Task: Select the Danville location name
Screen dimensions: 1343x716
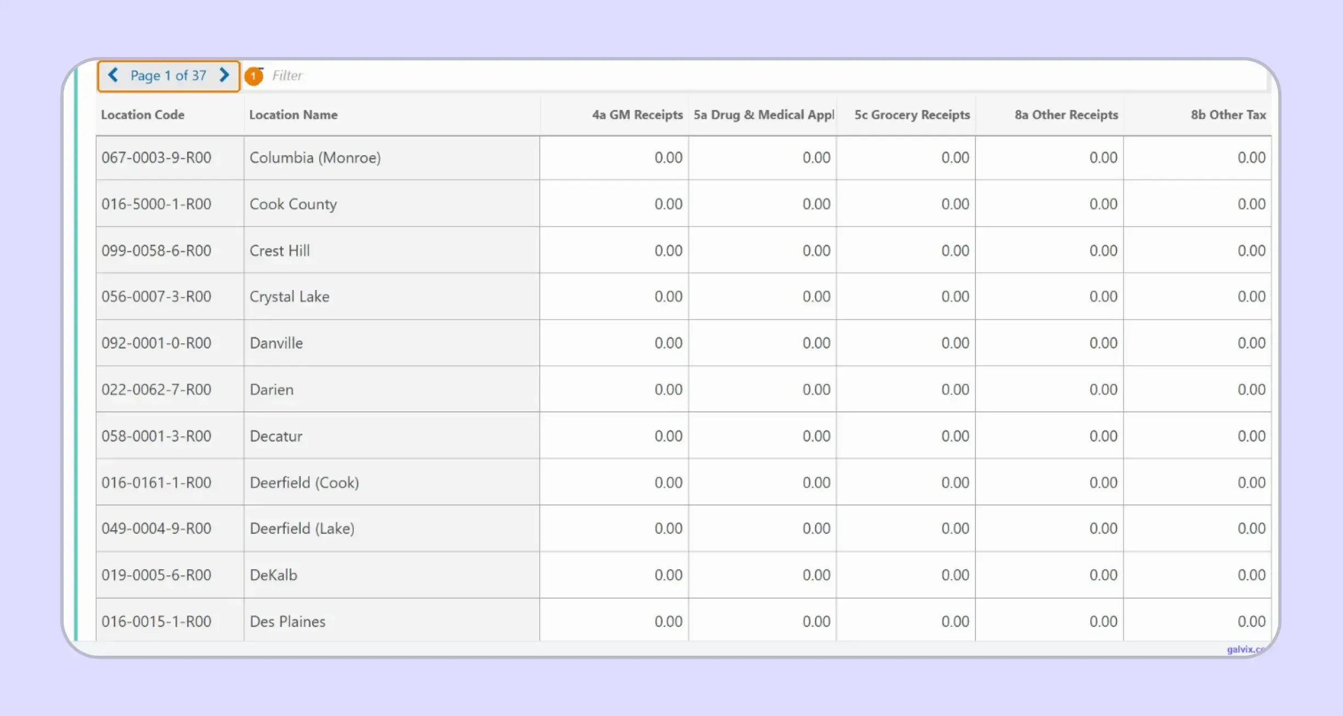Action: 276,343
